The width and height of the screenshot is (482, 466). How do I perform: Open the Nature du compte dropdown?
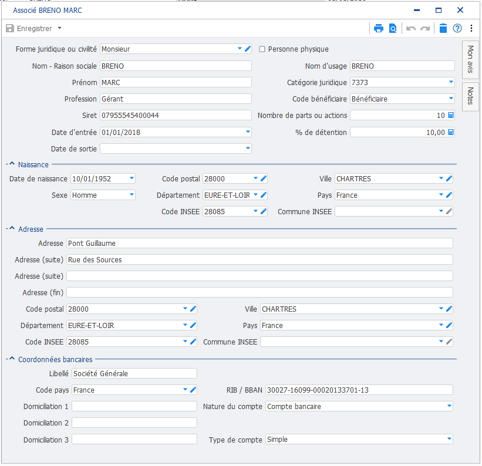pos(449,406)
